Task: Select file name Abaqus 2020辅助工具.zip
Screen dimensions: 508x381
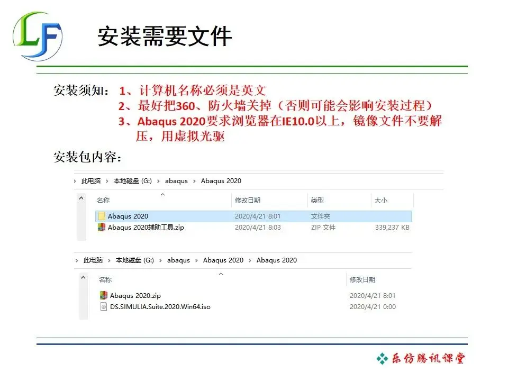Action: (146, 228)
